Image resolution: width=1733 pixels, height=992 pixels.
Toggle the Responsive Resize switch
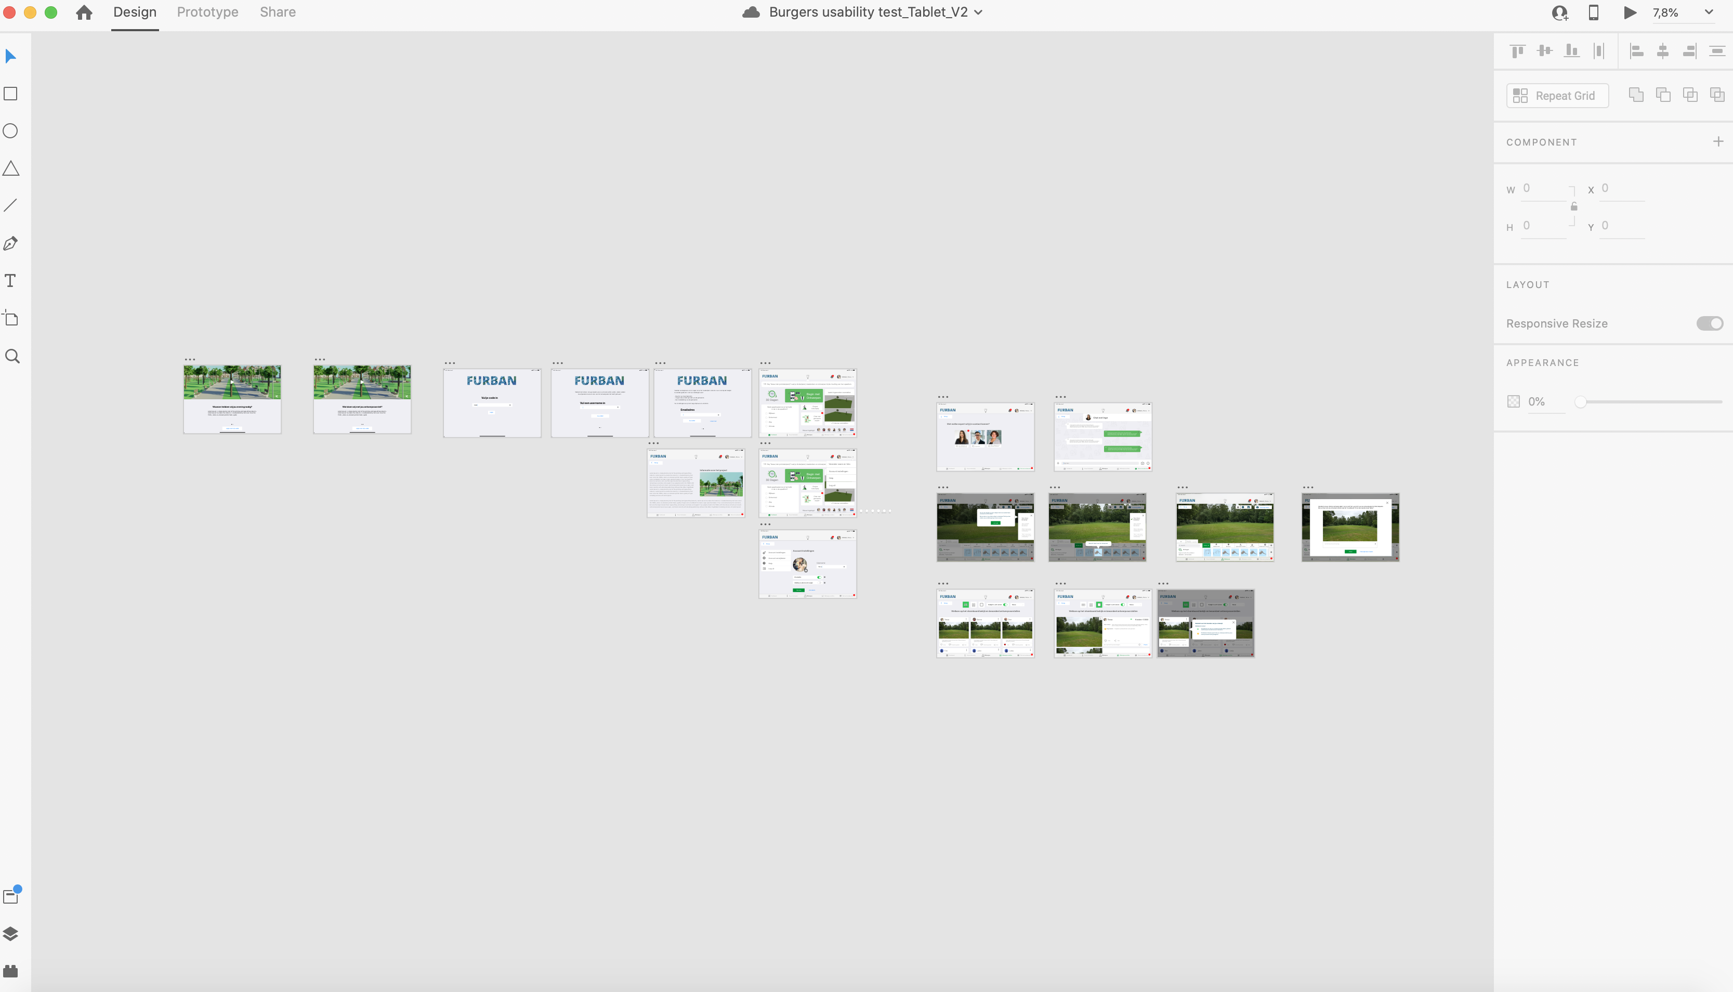coord(1709,323)
